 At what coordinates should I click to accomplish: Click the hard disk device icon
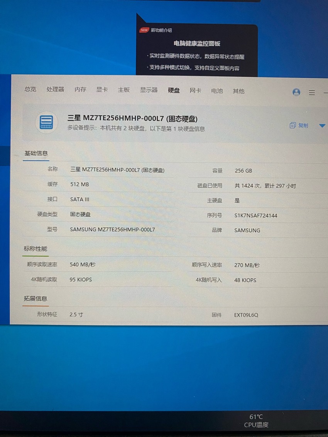46,122
